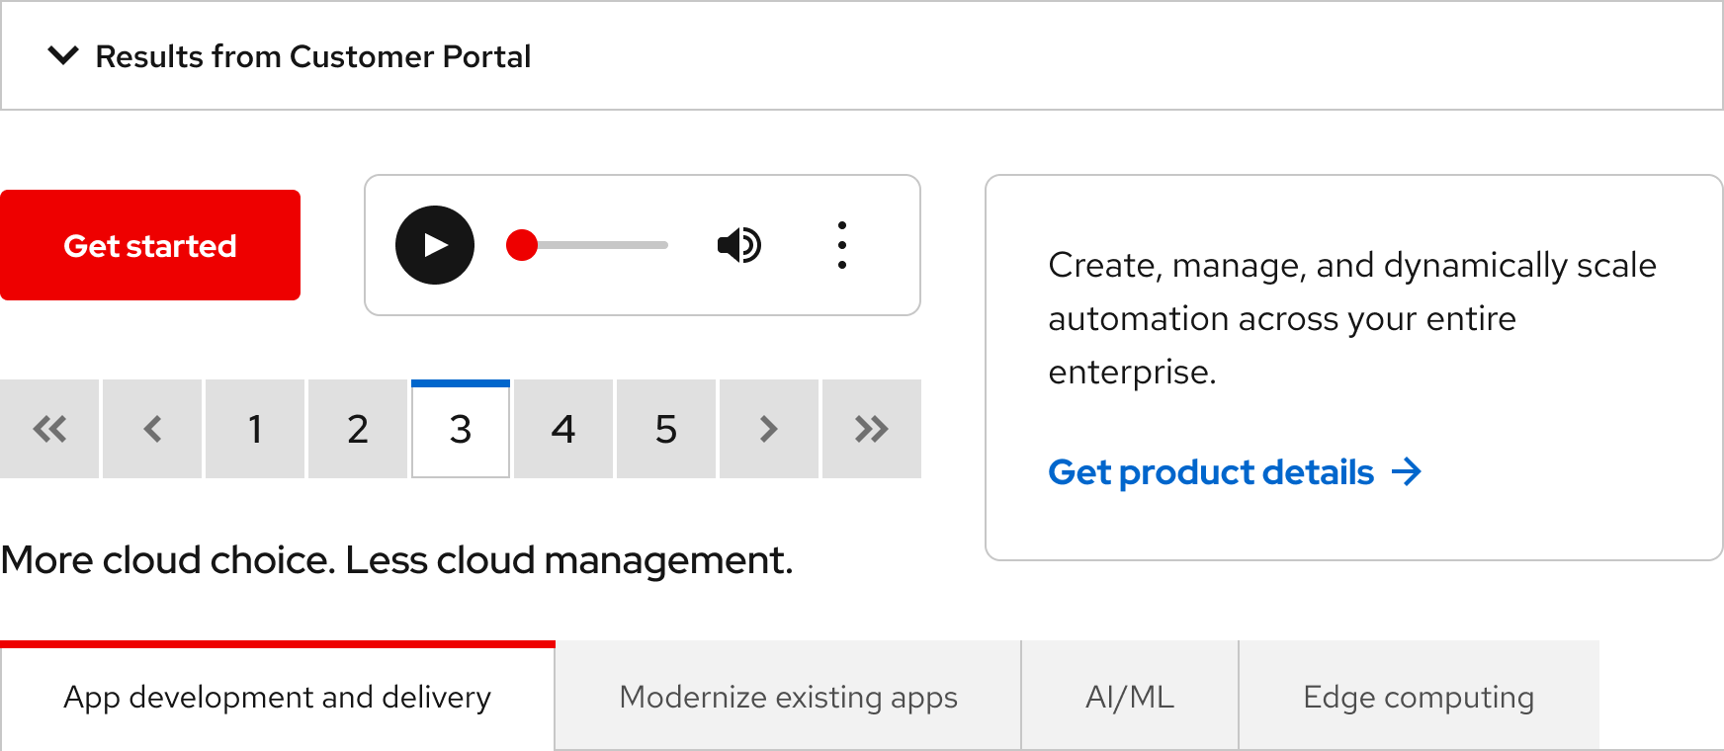Click the audio progress slider handle
This screenshot has height=751, width=1724.
(x=522, y=245)
